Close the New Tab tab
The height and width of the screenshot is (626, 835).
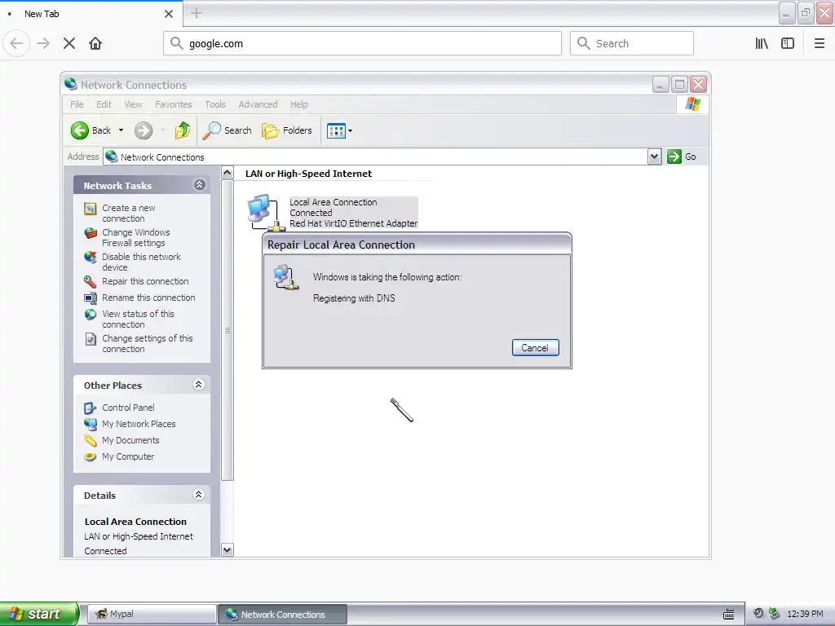click(169, 14)
